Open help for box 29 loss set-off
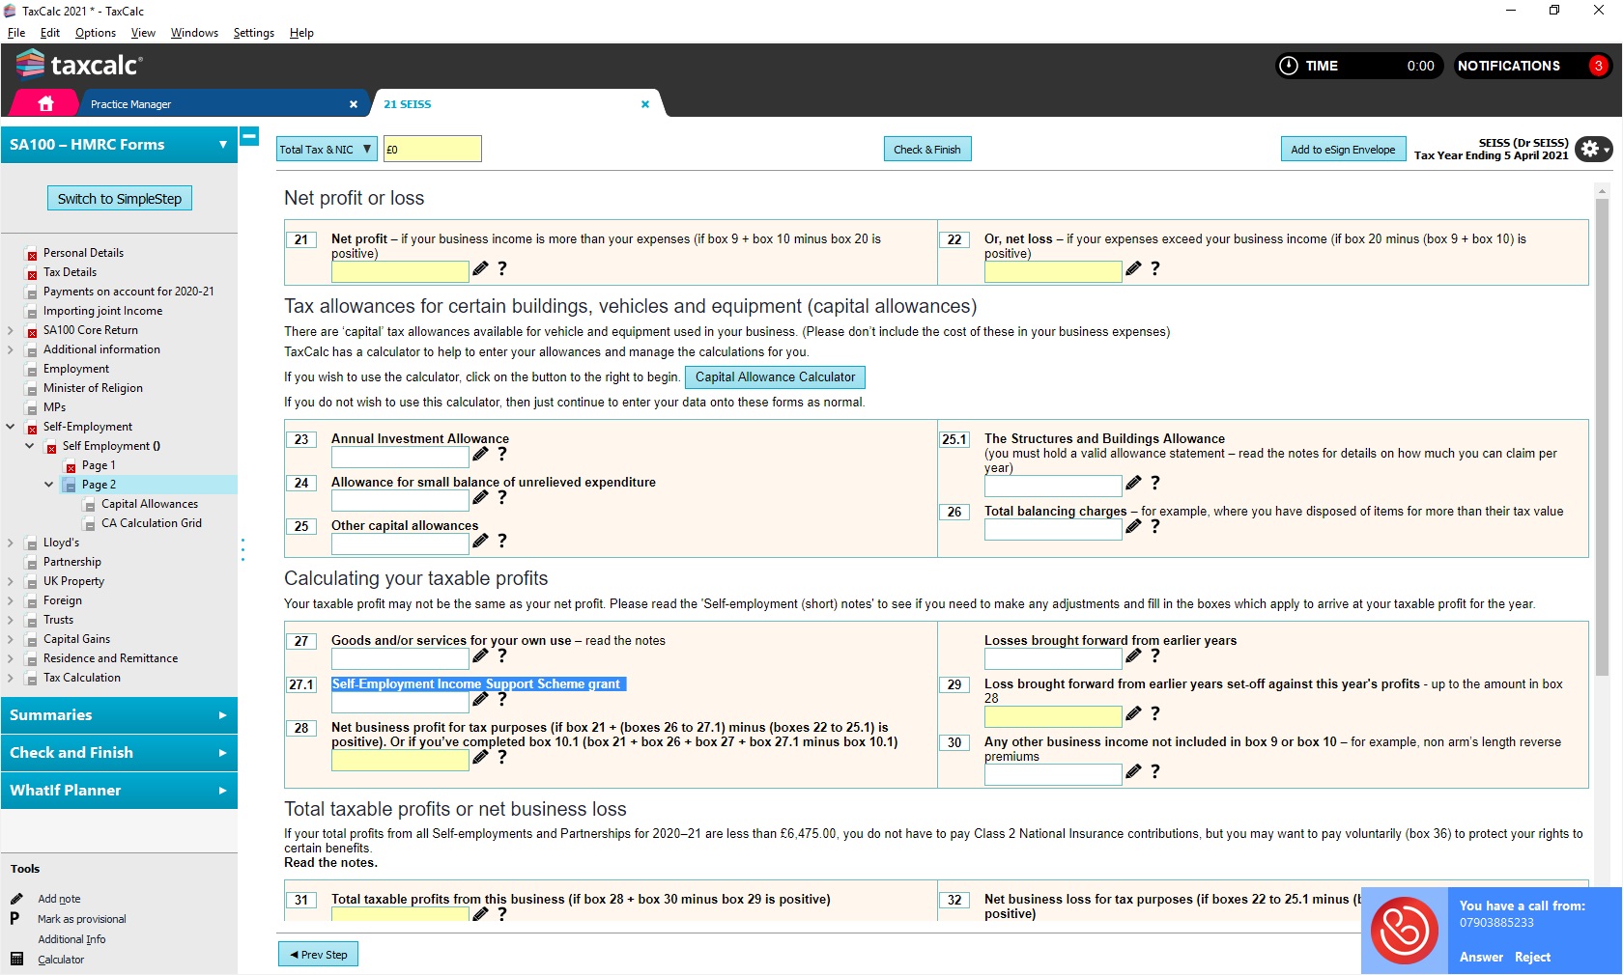This screenshot has height=975, width=1623. (1155, 713)
